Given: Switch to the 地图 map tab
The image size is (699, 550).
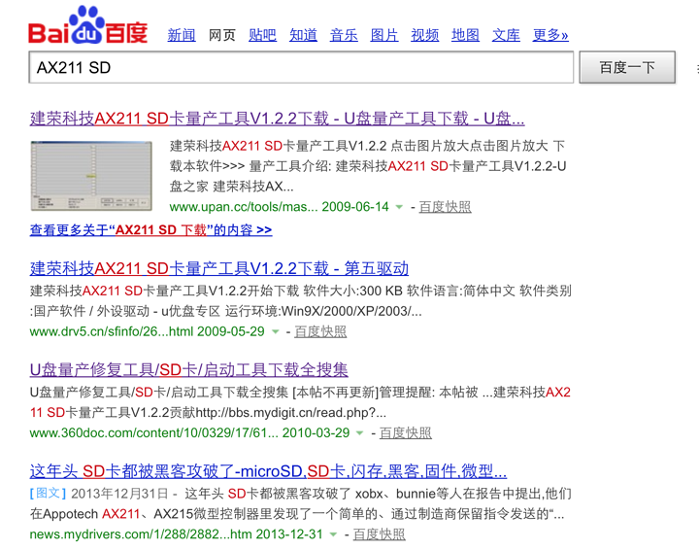Looking at the screenshot, I should [465, 35].
